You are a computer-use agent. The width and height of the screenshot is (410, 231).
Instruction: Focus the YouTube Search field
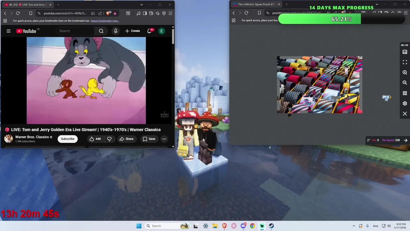click(x=75, y=31)
